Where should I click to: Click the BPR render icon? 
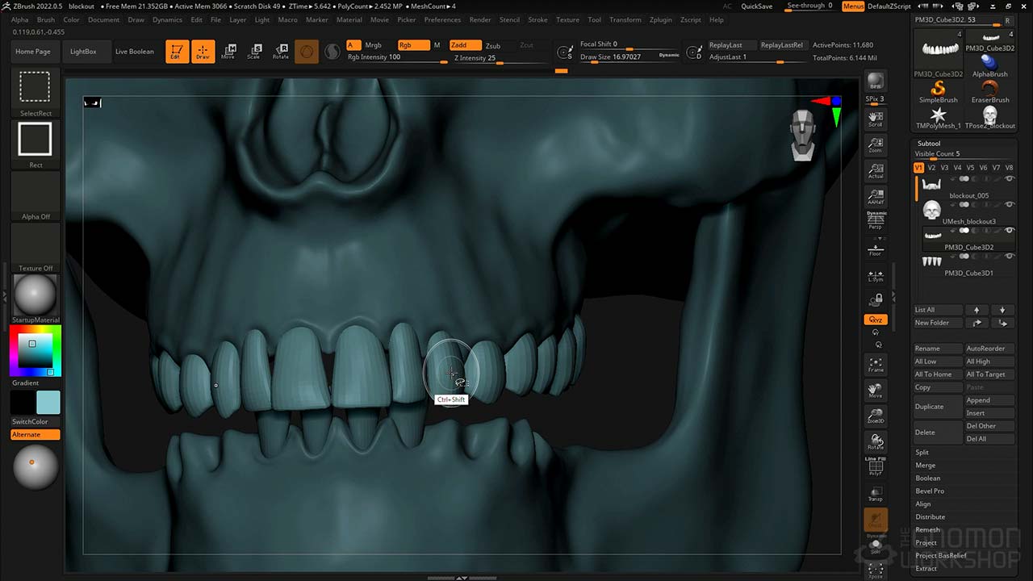(876, 82)
